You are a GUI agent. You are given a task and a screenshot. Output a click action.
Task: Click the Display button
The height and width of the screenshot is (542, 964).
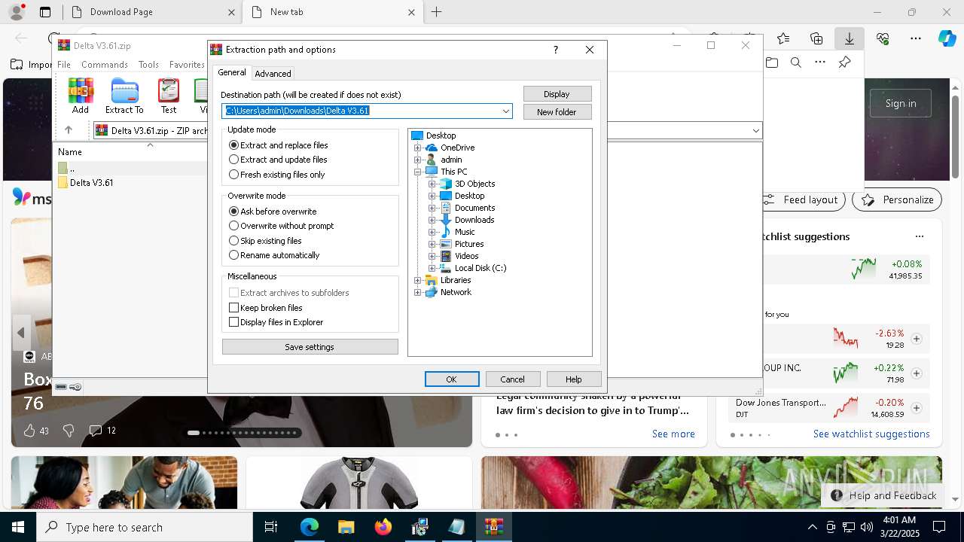[557, 94]
